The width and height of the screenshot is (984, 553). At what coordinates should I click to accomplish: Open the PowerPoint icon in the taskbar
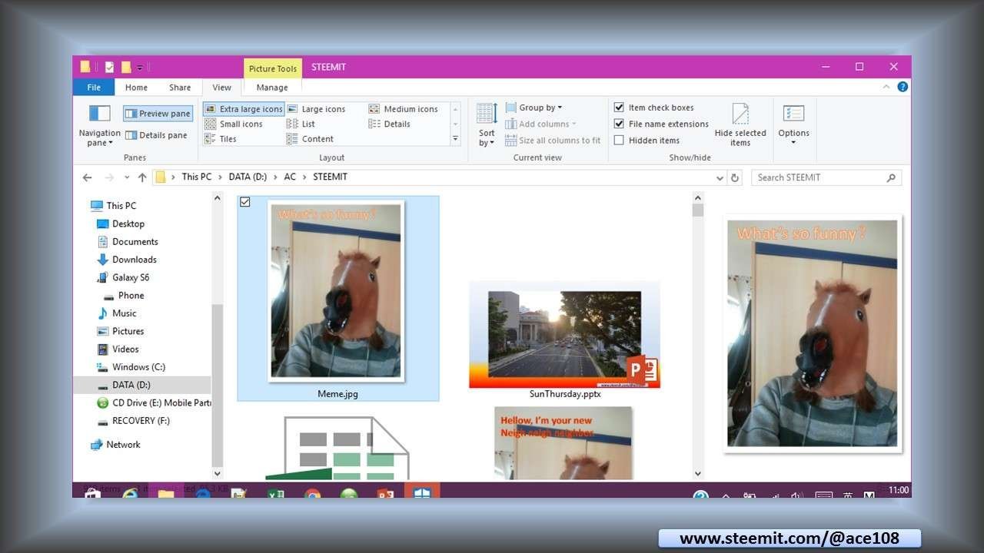click(385, 493)
